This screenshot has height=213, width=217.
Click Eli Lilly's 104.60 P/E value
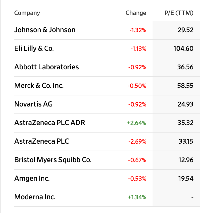183,48
